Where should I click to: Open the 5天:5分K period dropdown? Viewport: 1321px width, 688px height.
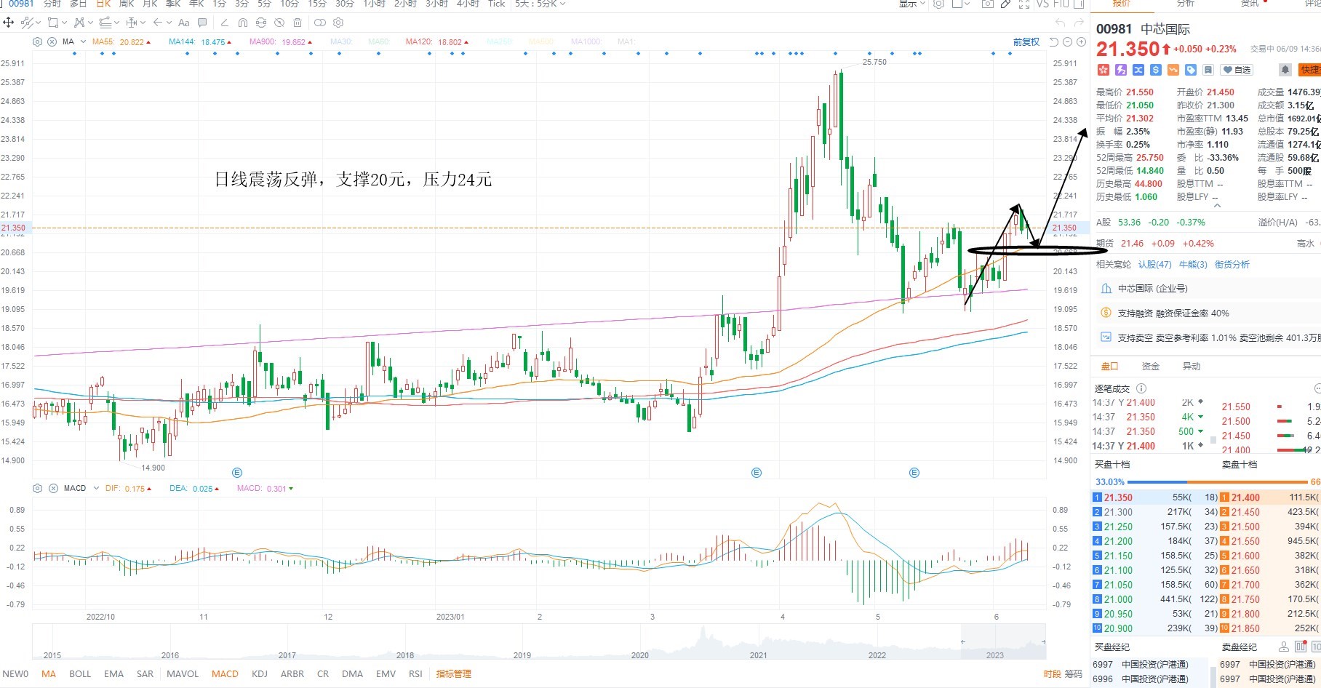coord(540,4)
